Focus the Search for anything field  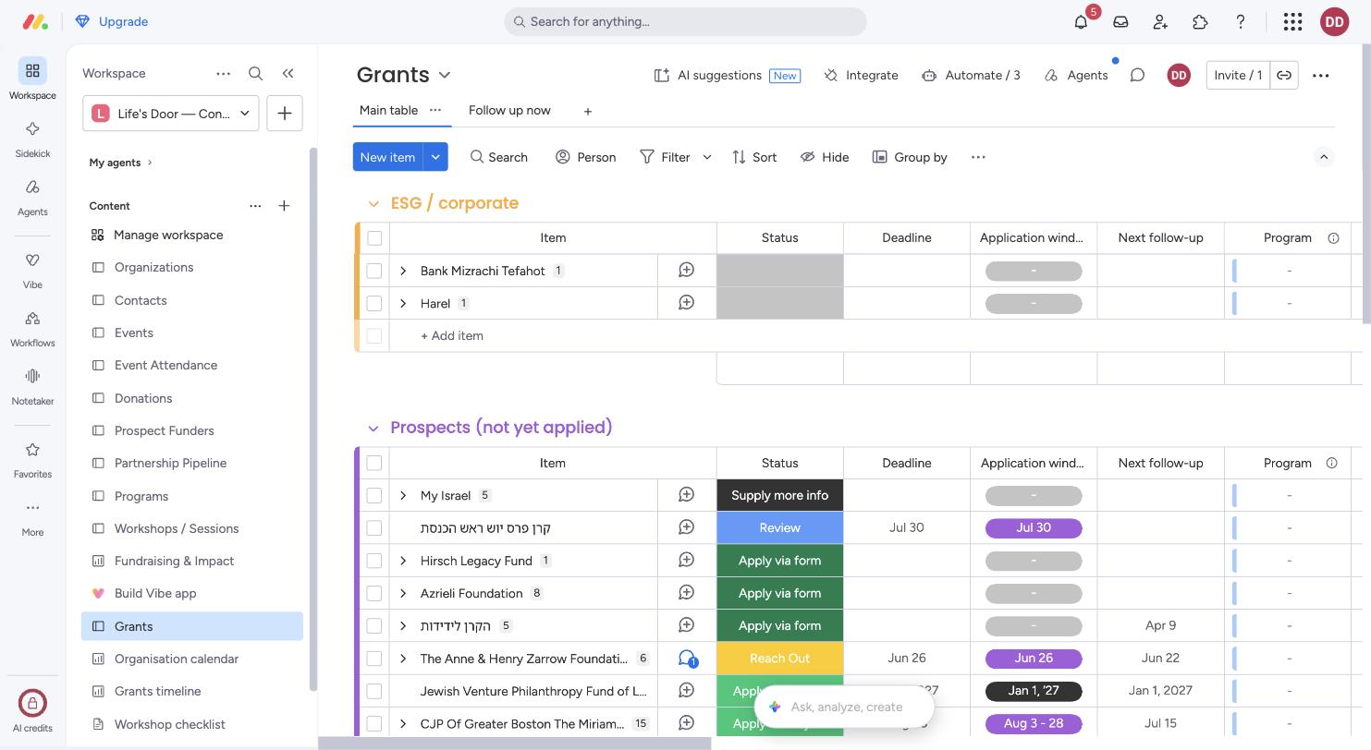685,21
